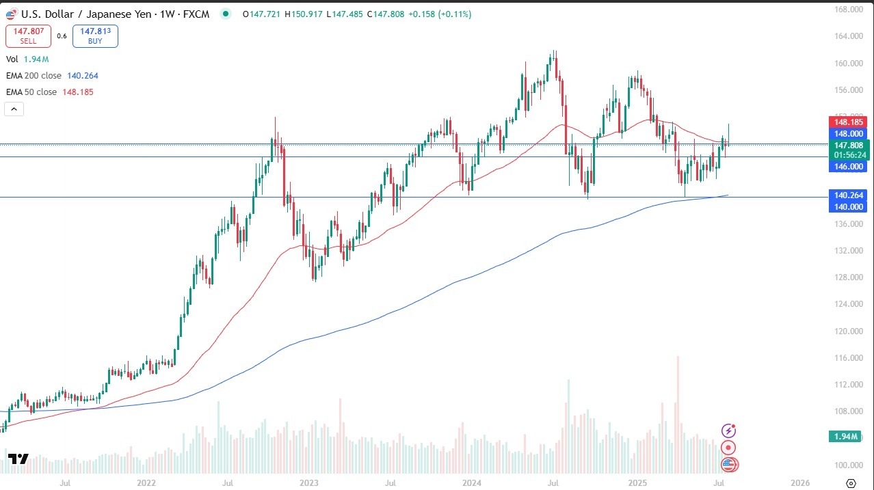The height and width of the screenshot is (490, 874).
Task: Click the green 1.94M volume scale label
Action: pyautogui.click(x=847, y=437)
